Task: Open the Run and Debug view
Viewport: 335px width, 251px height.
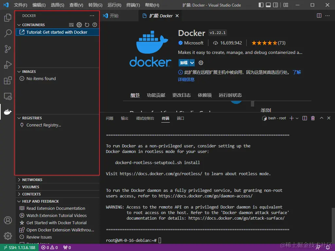Action: (8, 65)
